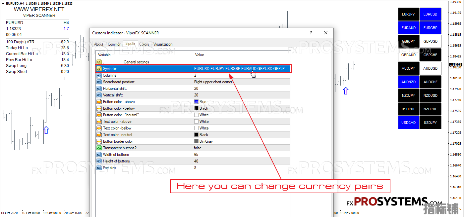Viewport: 464px width, 217px height.
Task: Click the Button border color row icon
Action: point(99,141)
